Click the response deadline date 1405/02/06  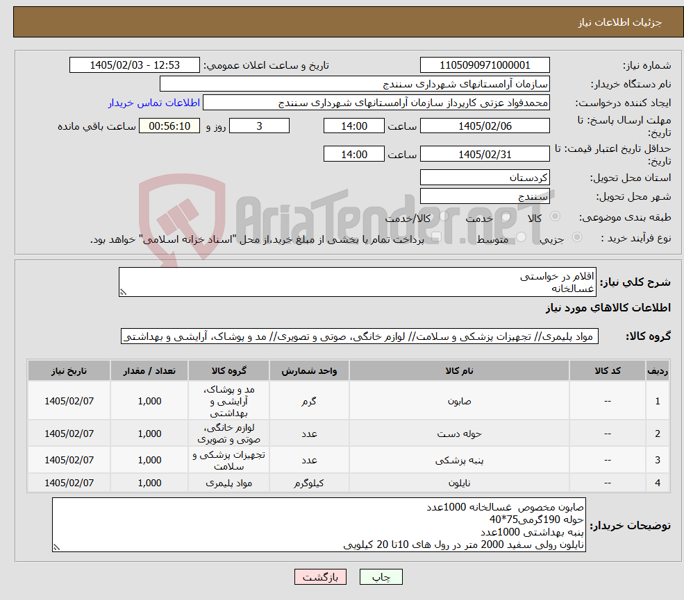[485, 126]
